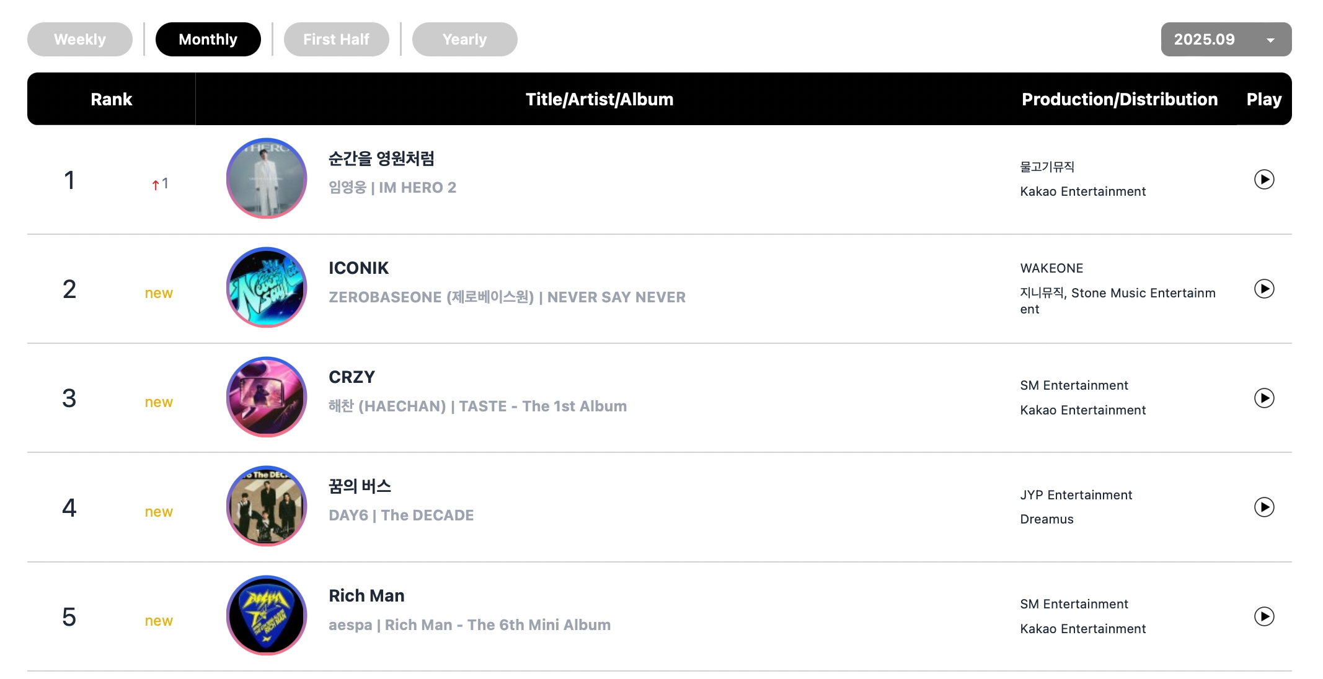Play Rich Man by aespa

coord(1263,616)
